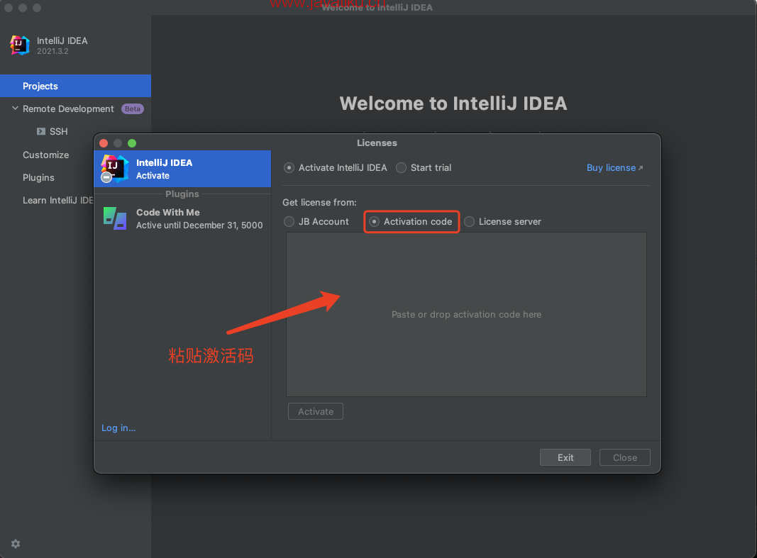Switch to the Plugins tab
Screen dimensions: 757x558
(38, 177)
